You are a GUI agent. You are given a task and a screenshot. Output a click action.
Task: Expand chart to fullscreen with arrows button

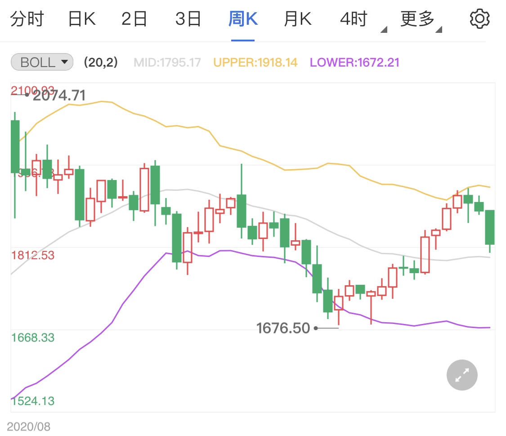[462, 375]
